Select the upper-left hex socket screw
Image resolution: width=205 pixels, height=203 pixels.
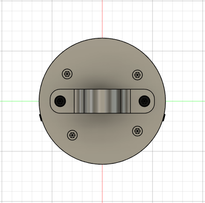(x=67, y=74)
